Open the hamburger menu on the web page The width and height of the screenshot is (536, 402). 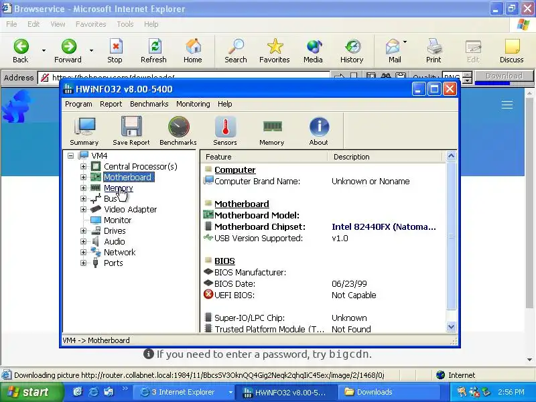tap(507, 105)
